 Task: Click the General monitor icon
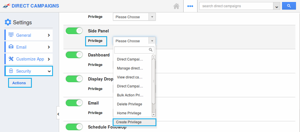11,35
